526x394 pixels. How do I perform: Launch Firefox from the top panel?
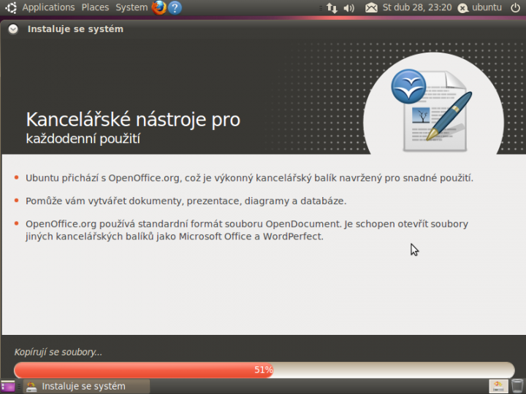[159, 7]
